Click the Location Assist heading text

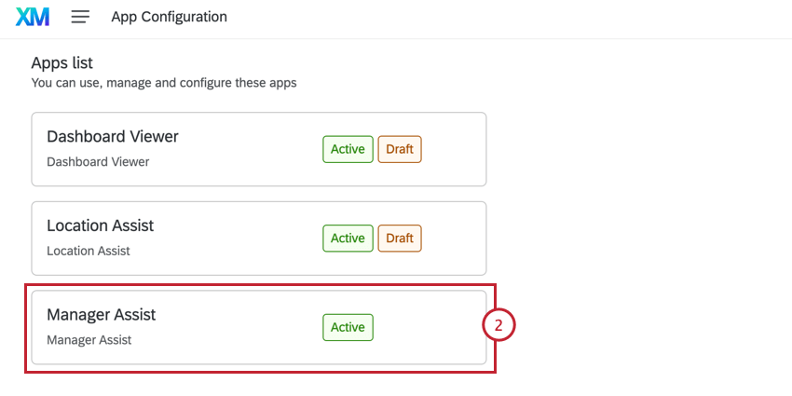tap(101, 225)
